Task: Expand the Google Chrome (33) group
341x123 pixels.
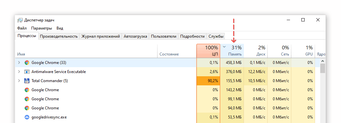Action: [x=19, y=63]
